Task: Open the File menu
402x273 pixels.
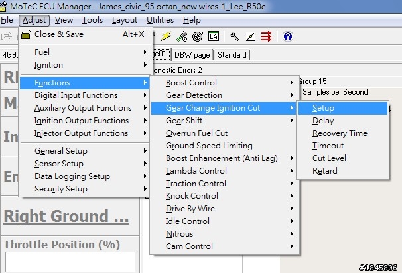Action: click(x=7, y=20)
